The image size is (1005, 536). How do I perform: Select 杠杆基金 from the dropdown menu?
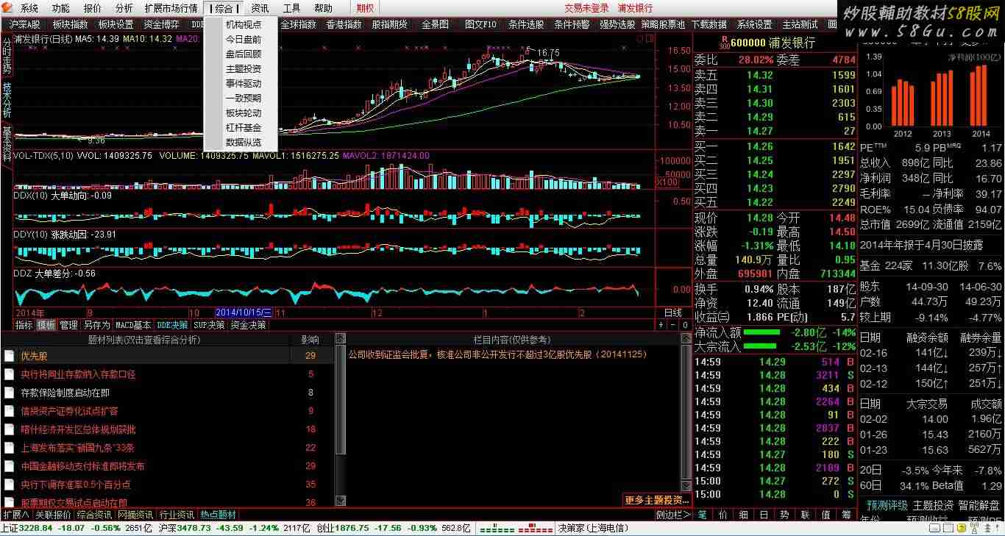click(x=244, y=127)
